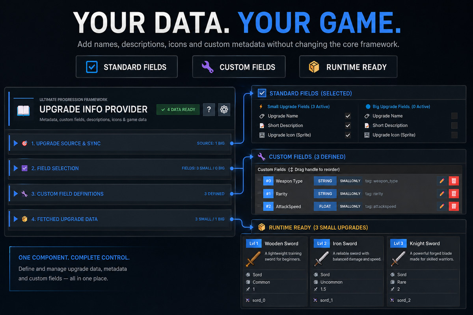The width and height of the screenshot is (473, 315).
Task: Delete the Rarity custom field
Action: (x=454, y=194)
